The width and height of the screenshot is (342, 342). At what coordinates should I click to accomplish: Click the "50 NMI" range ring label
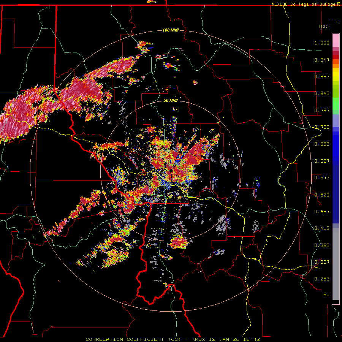pyautogui.click(x=171, y=100)
